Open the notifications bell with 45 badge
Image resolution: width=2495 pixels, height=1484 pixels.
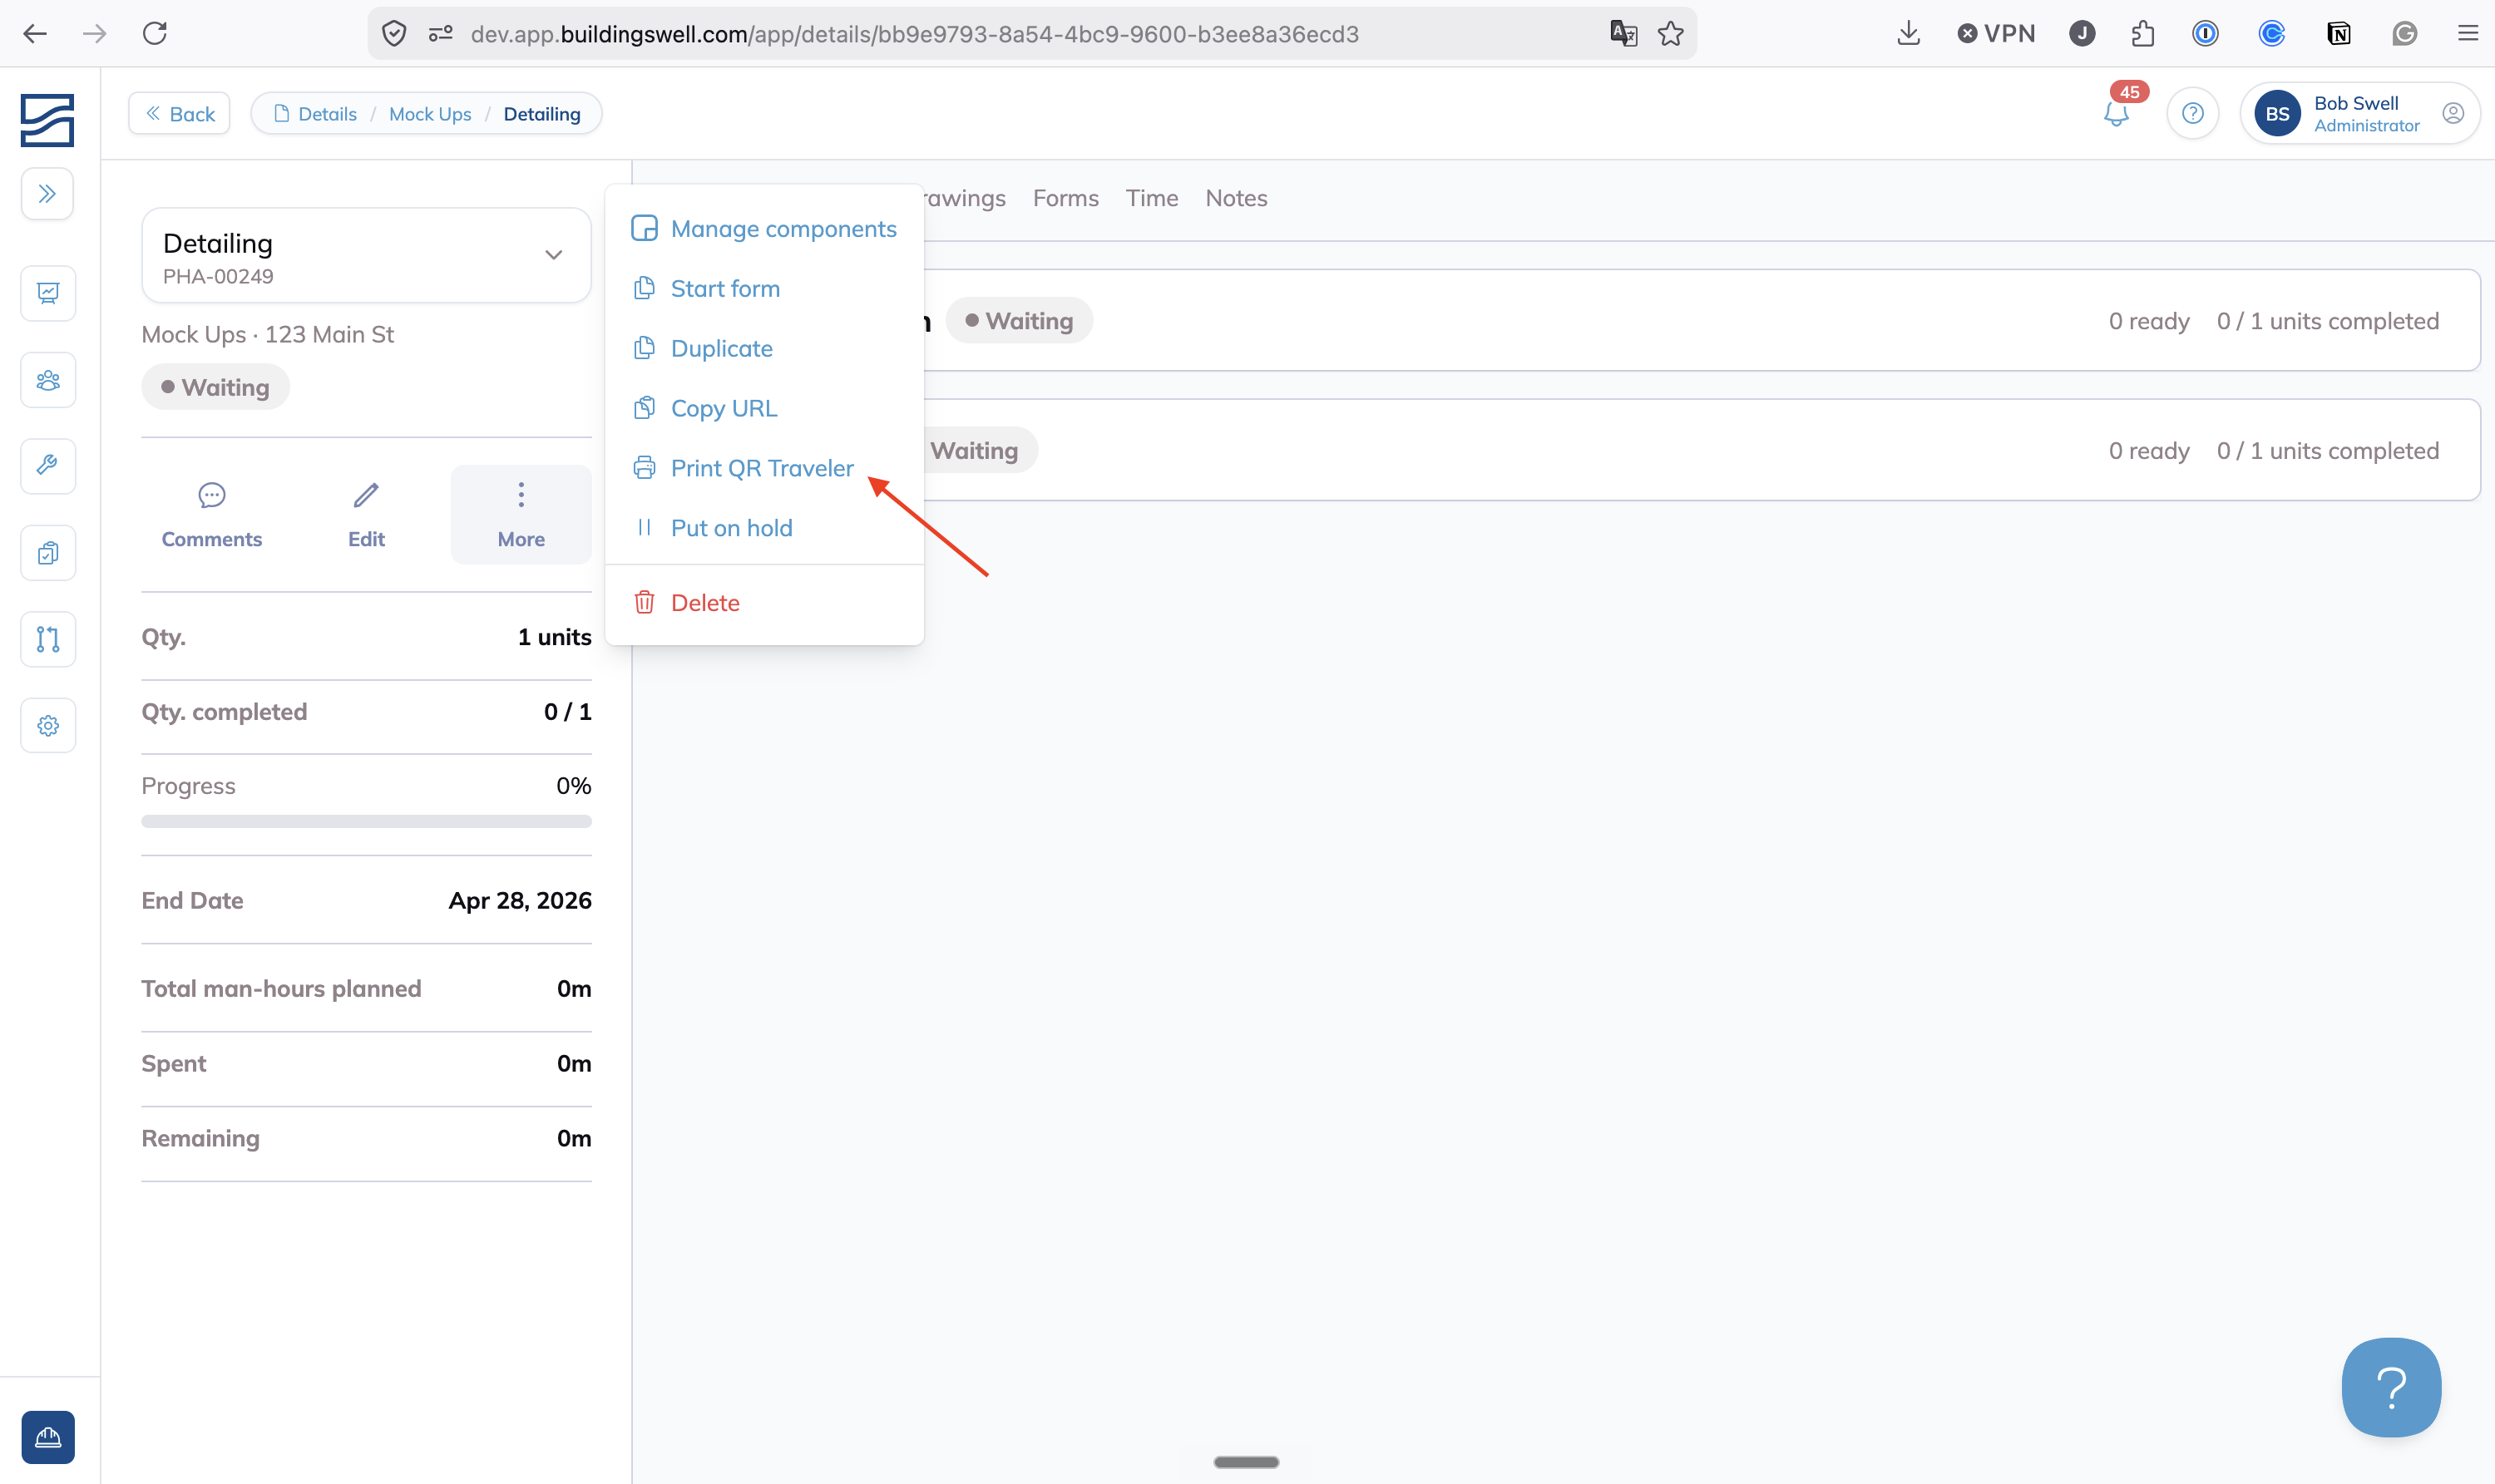pos(2118,112)
